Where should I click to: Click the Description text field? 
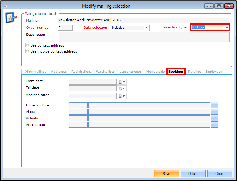pyautogui.click(x=143, y=37)
